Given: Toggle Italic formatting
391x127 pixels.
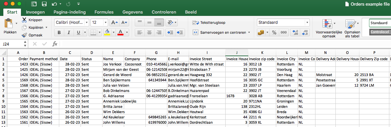Looking at the screenshot, I should click(x=69, y=32).
